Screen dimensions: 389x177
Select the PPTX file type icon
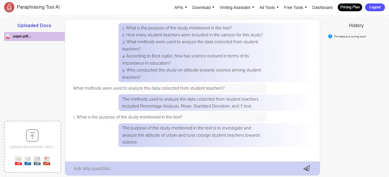47,161
